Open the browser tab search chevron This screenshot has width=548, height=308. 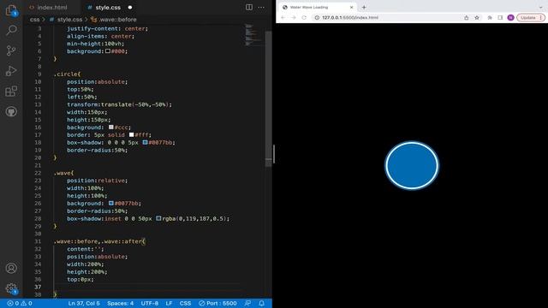click(x=540, y=8)
